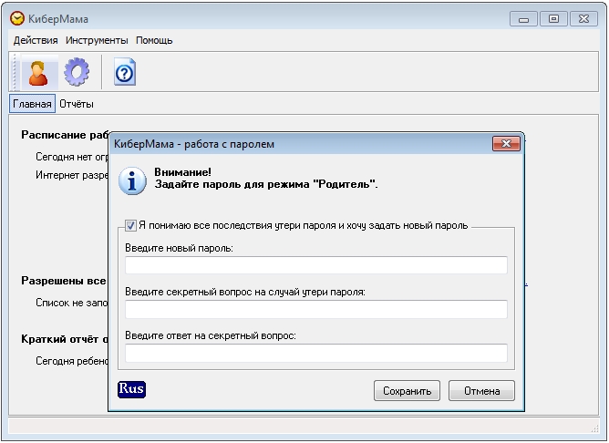
Task: Click the toolbar drag handle grip
Action: [x=15, y=73]
